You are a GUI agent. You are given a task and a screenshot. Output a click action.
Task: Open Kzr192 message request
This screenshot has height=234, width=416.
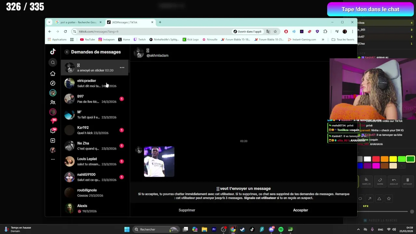pos(95,130)
